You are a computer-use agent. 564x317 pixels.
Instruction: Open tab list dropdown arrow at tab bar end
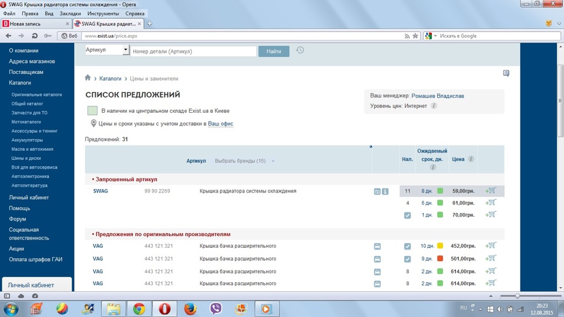click(x=559, y=23)
